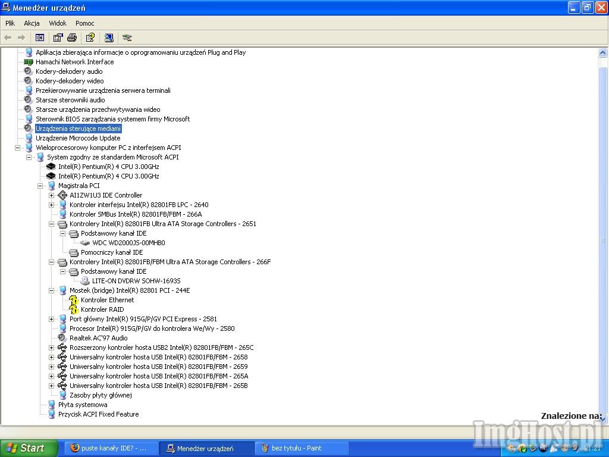Switch to 'bez tytułu - Paint' on the taskbar
609x457 pixels.
(x=302, y=448)
